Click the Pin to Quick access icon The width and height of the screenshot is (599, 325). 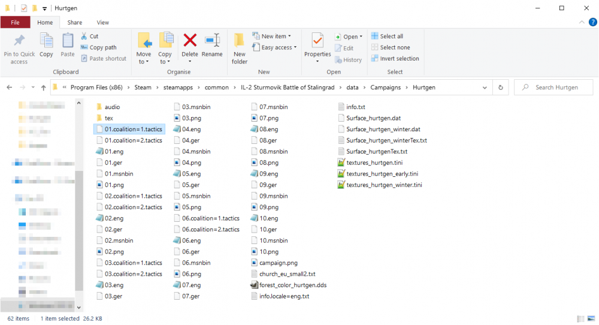pos(19,41)
